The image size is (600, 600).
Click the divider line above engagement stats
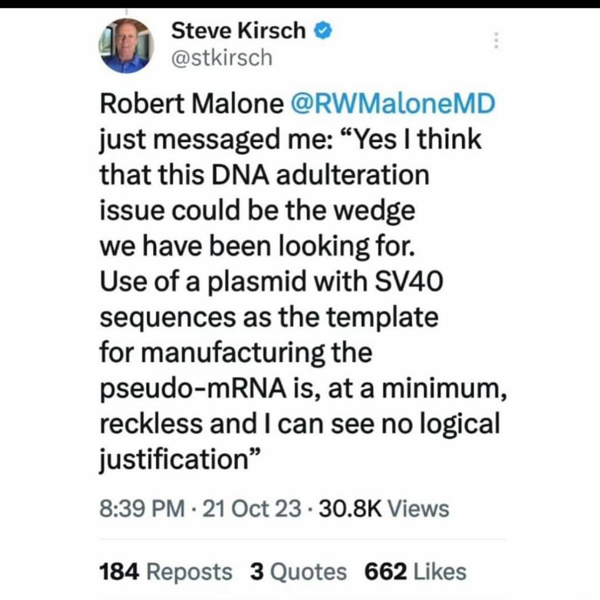point(303,539)
